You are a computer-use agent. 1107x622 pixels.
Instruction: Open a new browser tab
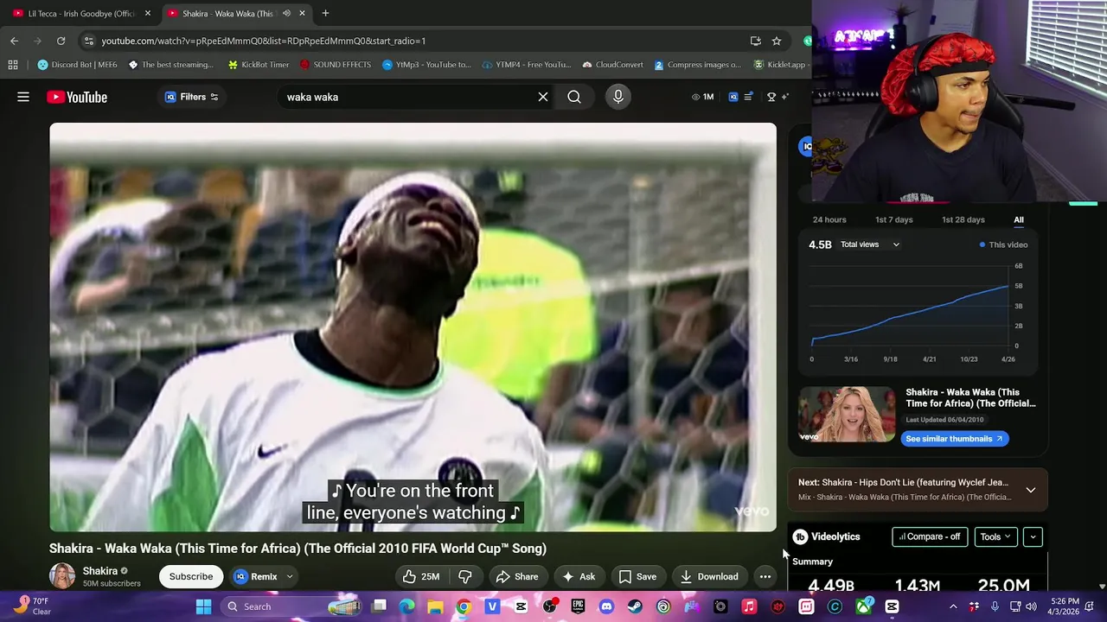325,13
